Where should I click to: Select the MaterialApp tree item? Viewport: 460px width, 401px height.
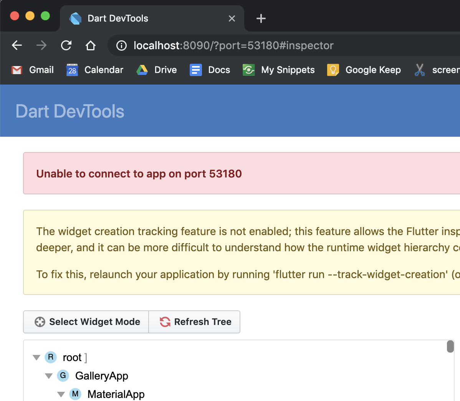coord(116,394)
